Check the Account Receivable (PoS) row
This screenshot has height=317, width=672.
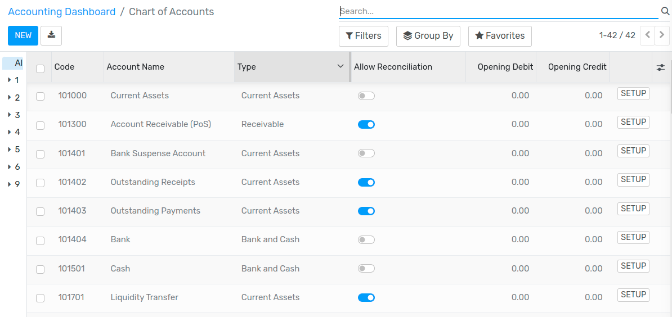[41, 125]
